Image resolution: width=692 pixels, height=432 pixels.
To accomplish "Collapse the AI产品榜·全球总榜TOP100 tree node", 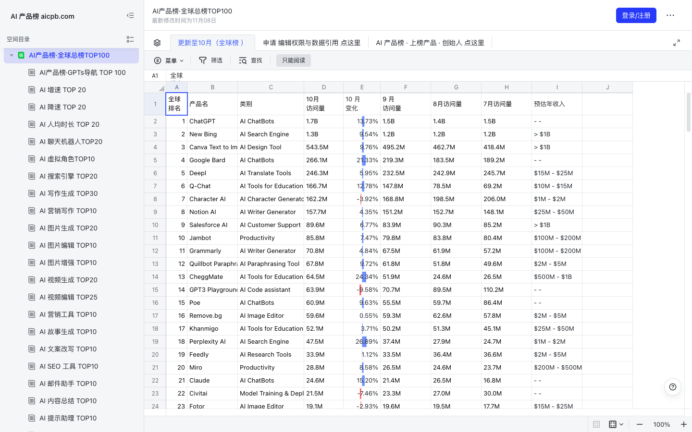I will [x=12, y=55].
